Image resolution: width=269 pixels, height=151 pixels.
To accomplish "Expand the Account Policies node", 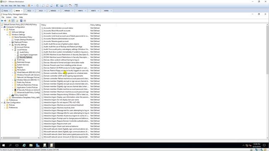I will [x=13, y=47].
